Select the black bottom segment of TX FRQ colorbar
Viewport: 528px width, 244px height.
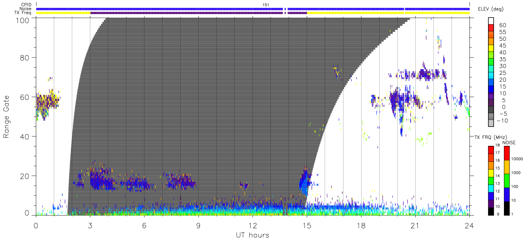click(x=491, y=211)
